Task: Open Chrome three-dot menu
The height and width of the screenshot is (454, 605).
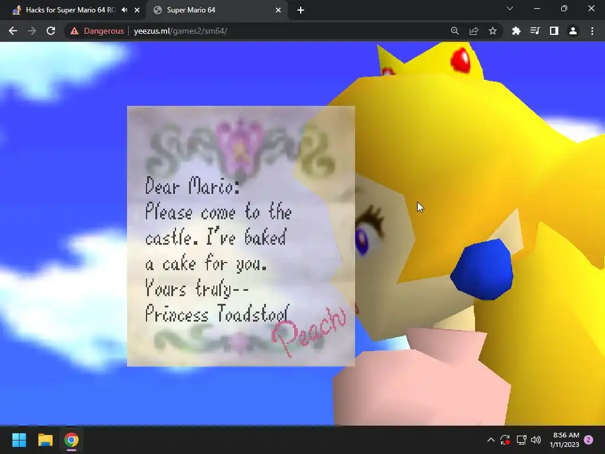Action: (592, 31)
